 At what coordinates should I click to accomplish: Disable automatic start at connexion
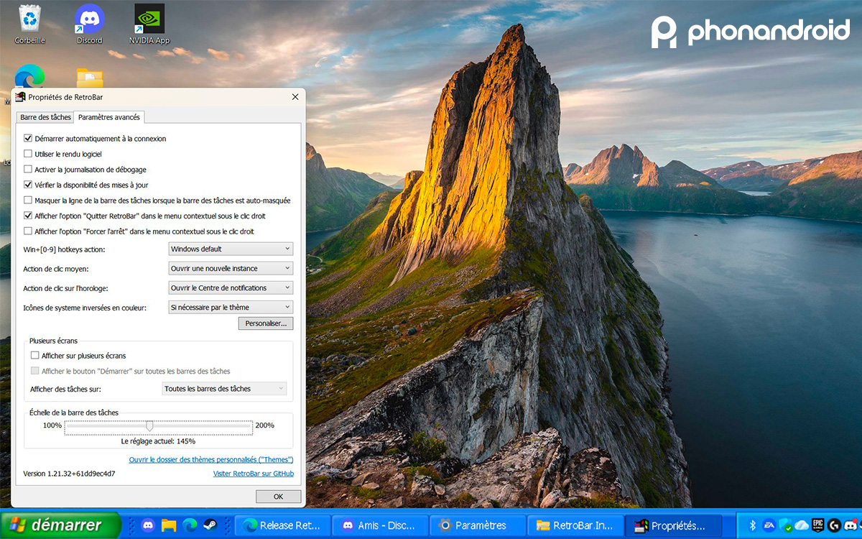pyautogui.click(x=29, y=138)
